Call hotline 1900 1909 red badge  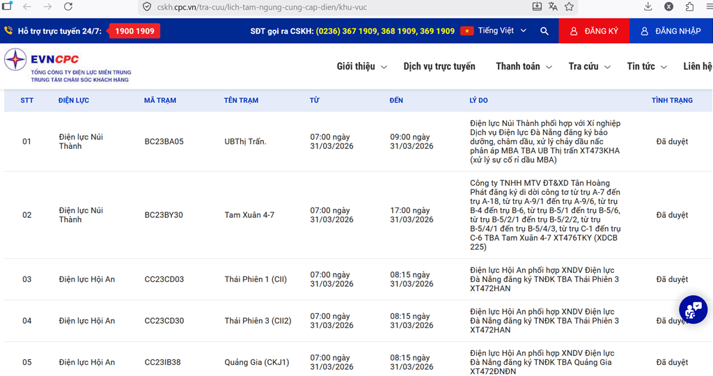coord(134,31)
